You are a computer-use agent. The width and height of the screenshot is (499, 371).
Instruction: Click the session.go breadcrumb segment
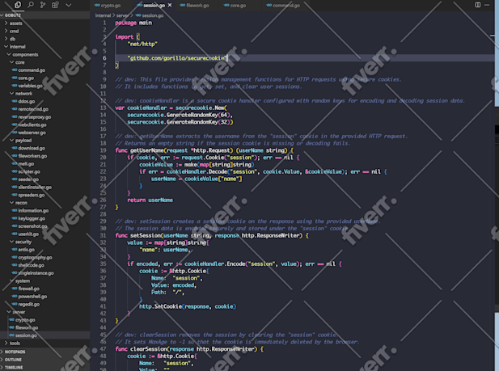click(150, 15)
